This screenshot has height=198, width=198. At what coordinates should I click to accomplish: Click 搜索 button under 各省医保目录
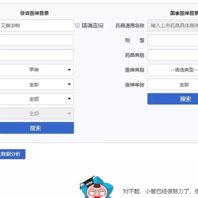click(x=37, y=128)
